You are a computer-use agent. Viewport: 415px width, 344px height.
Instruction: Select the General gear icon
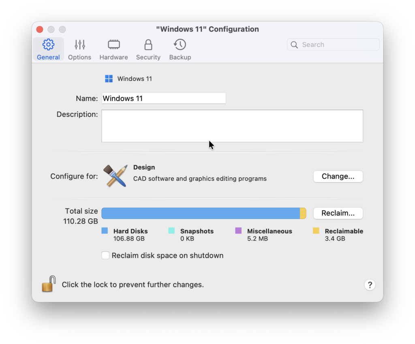click(x=48, y=44)
